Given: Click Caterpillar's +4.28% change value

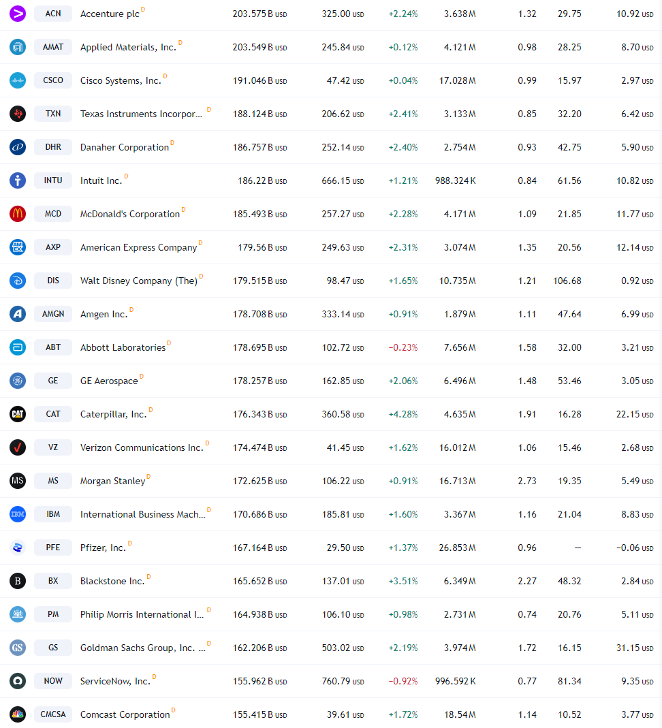Looking at the screenshot, I should coord(403,414).
